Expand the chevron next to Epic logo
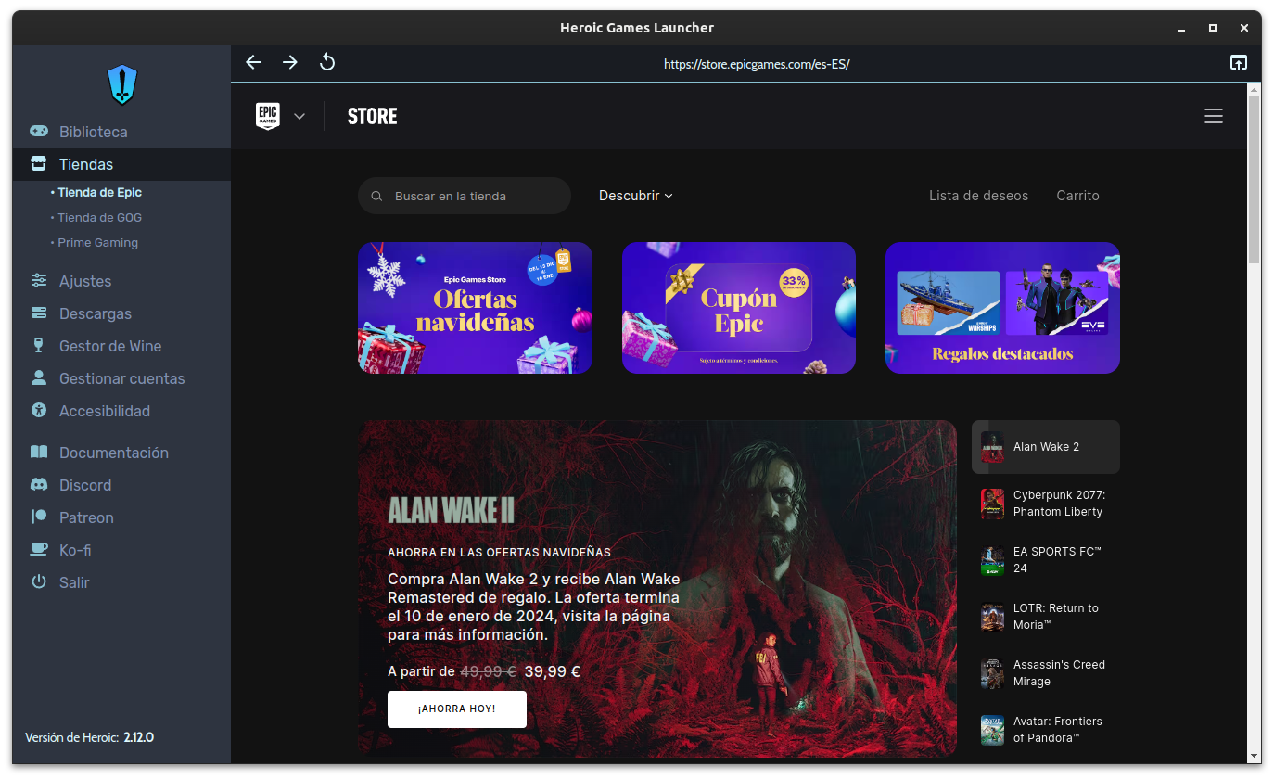1274x779 pixels. (x=299, y=116)
